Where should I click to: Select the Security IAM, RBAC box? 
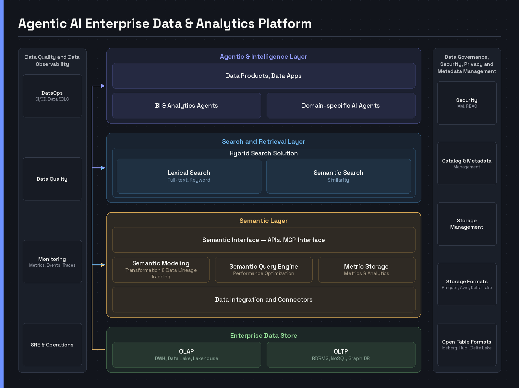467,103
